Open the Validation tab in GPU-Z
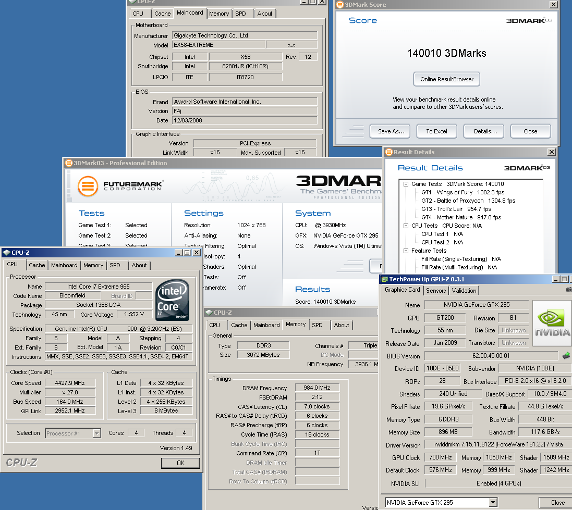 (464, 291)
